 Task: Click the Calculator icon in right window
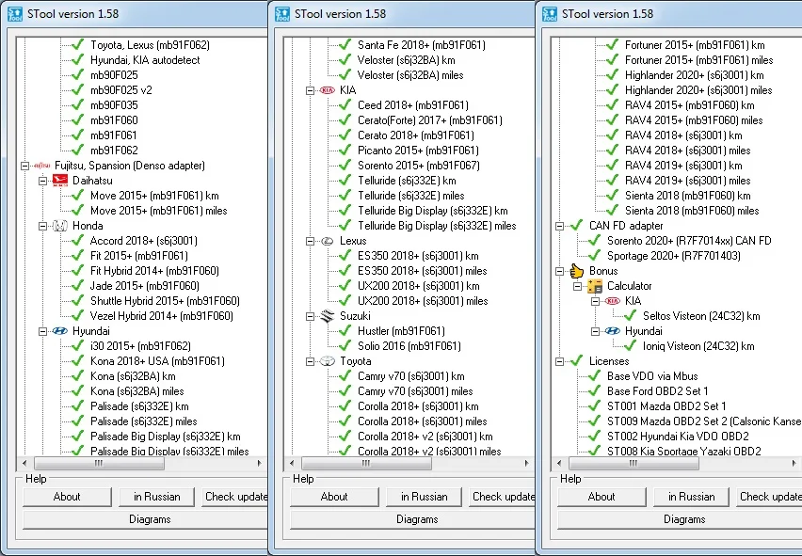(595, 286)
